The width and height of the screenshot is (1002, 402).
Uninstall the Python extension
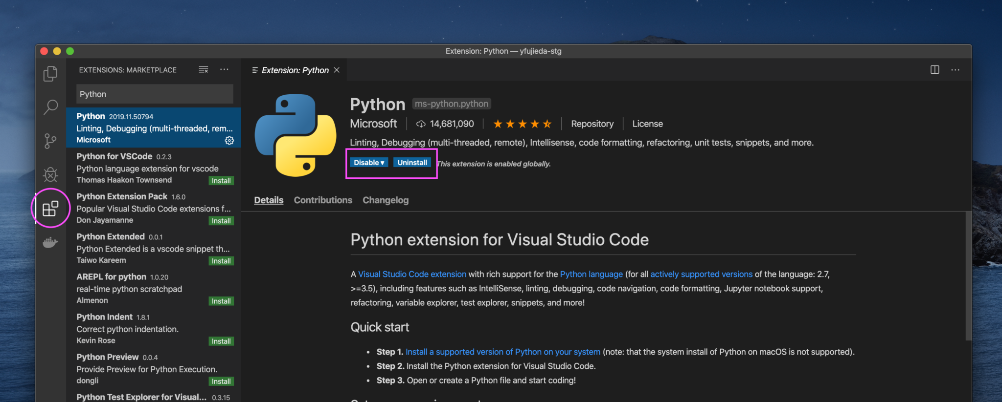[412, 163]
